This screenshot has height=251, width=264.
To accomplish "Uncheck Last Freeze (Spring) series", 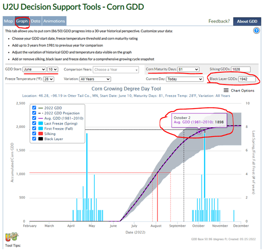I will pos(36,123).
